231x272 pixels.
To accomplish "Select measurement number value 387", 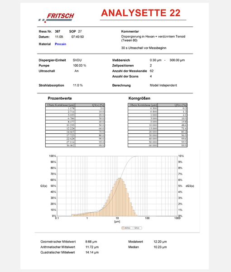I will 58,31.
